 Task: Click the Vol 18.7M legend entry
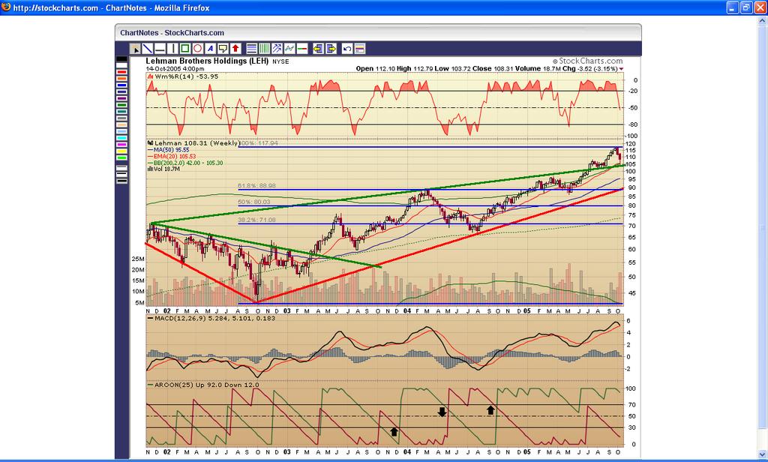163,169
